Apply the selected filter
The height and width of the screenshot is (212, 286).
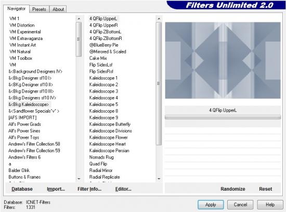point(211,205)
